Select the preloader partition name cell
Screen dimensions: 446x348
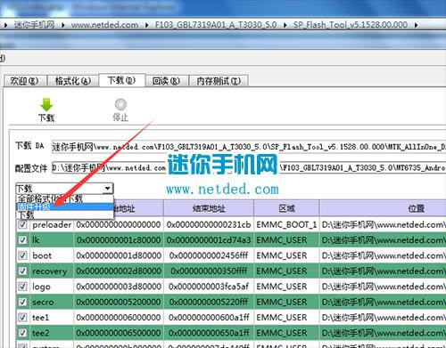click(52, 224)
